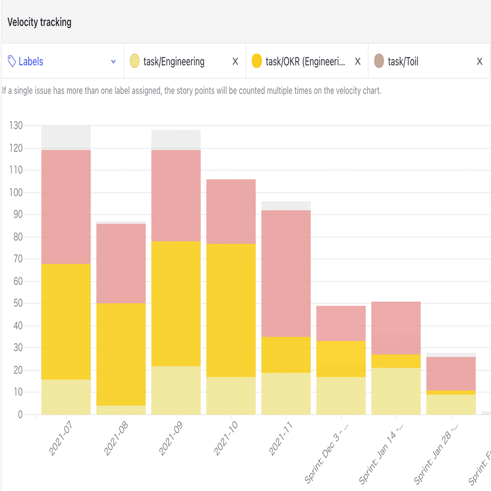Click the pink Toil segment of 2021-07 bar
Screen dimensions: 491x491
click(x=66, y=207)
